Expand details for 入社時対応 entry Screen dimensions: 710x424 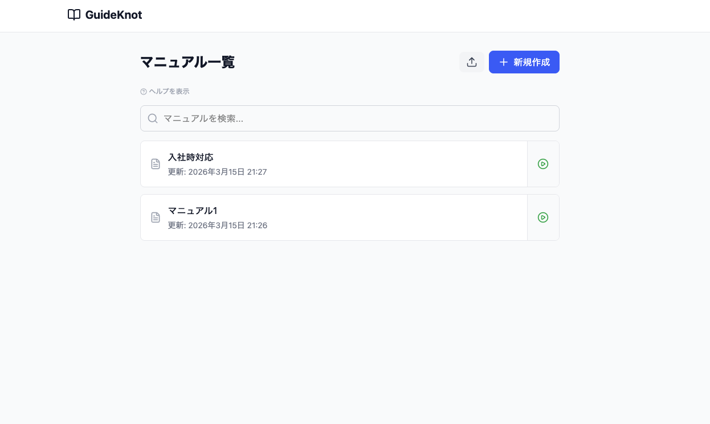333,164
